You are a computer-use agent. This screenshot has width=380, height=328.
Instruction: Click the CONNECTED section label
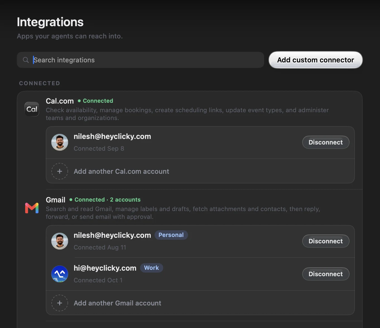(40, 83)
